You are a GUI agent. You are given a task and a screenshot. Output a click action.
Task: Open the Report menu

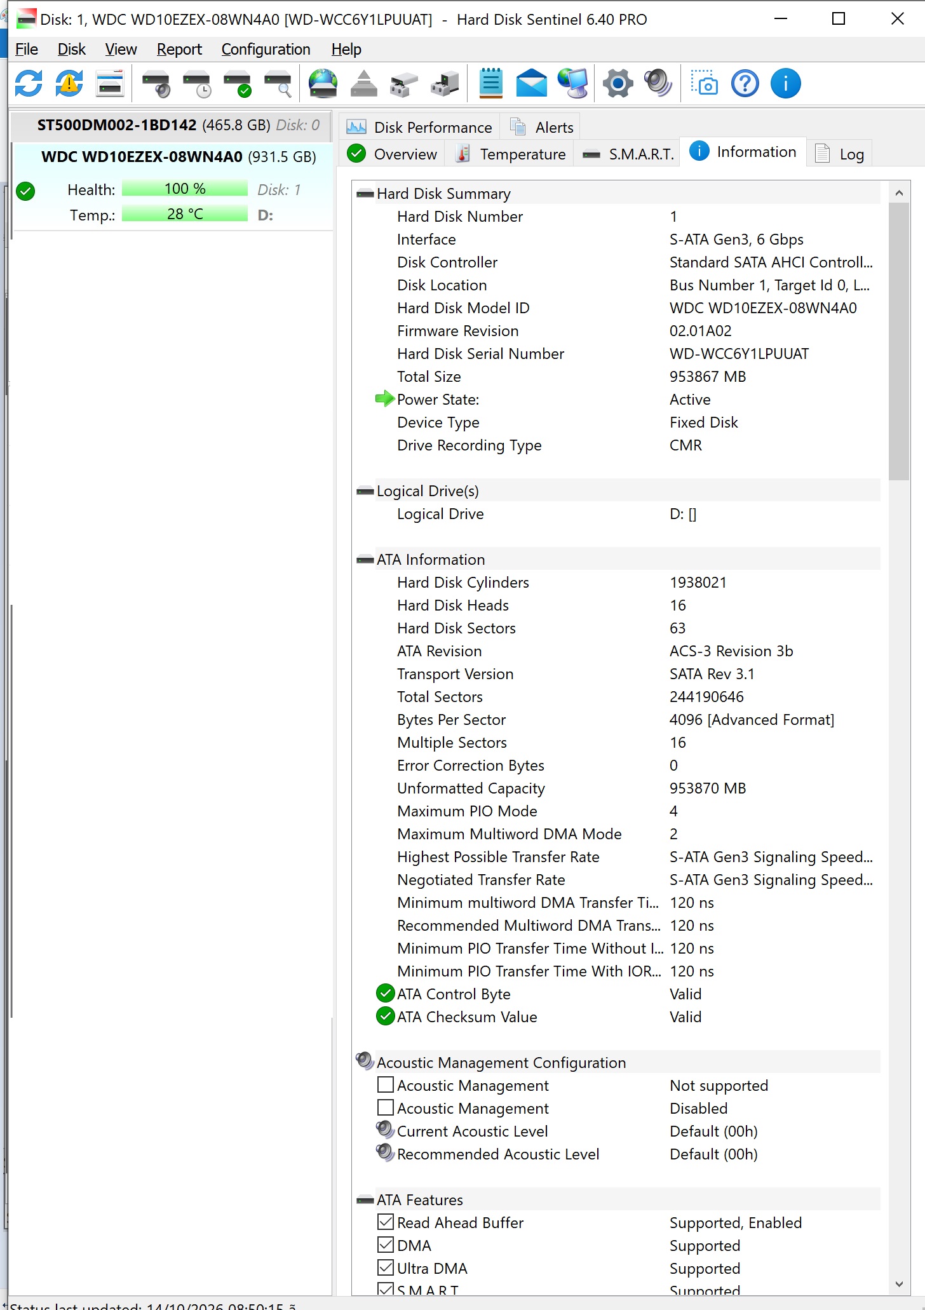pos(179,49)
